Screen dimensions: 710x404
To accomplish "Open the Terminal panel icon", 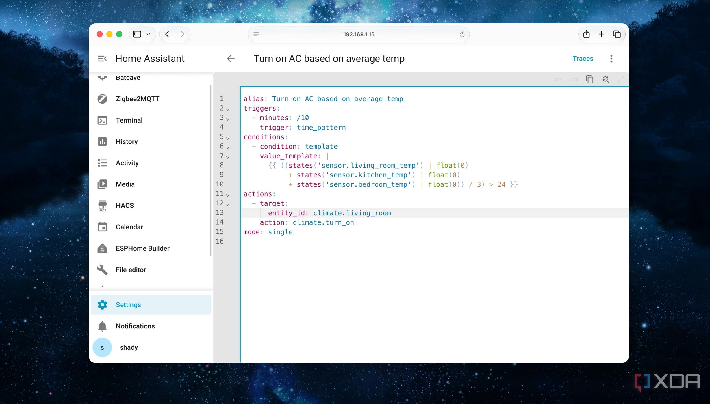I will (x=102, y=120).
